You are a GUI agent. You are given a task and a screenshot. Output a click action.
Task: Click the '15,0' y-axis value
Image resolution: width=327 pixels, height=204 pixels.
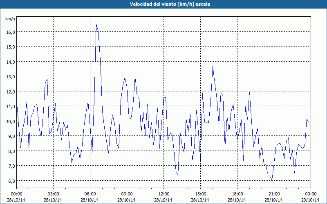11,47
